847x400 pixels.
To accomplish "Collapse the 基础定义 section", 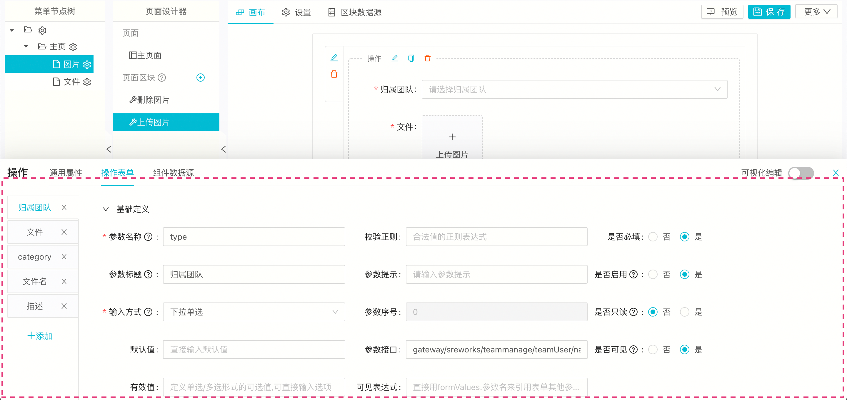I will click(x=106, y=209).
